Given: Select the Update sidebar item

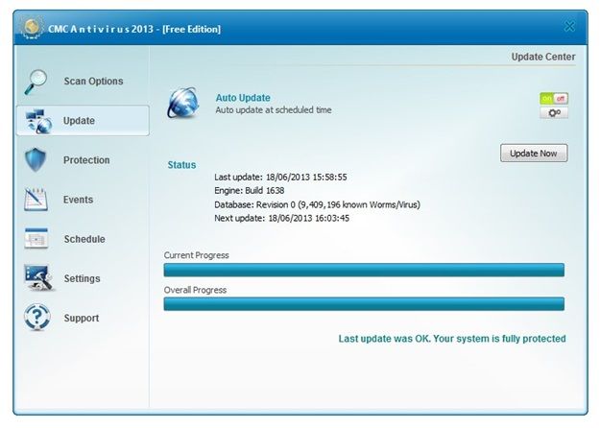Looking at the screenshot, I should 83,121.
